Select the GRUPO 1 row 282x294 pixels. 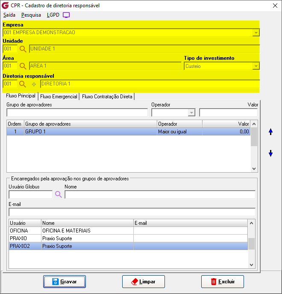pyautogui.click(x=129, y=132)
